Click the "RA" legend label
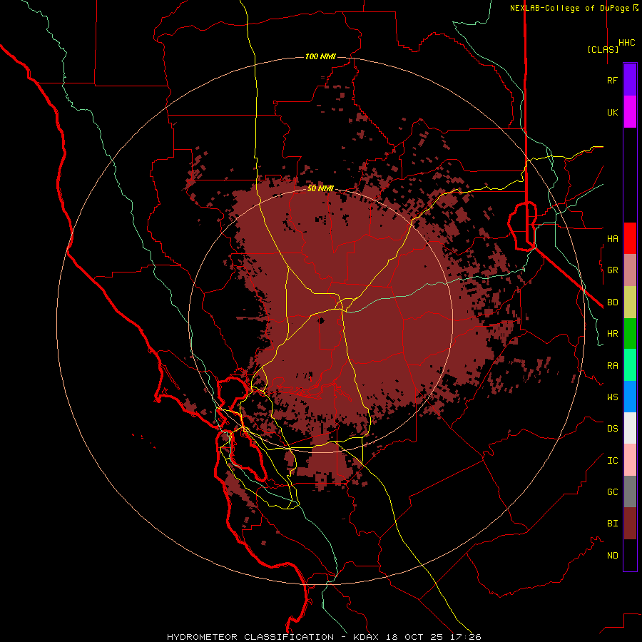This screenshot has height=642, width=642. tap(612, 366)
